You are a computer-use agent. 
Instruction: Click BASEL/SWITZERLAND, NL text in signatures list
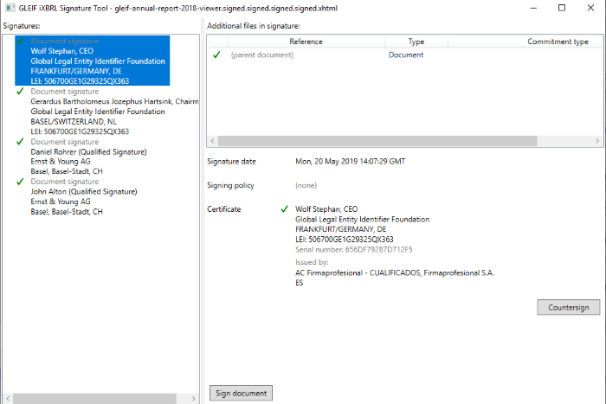pyautogui.click(x=74, y=121)
